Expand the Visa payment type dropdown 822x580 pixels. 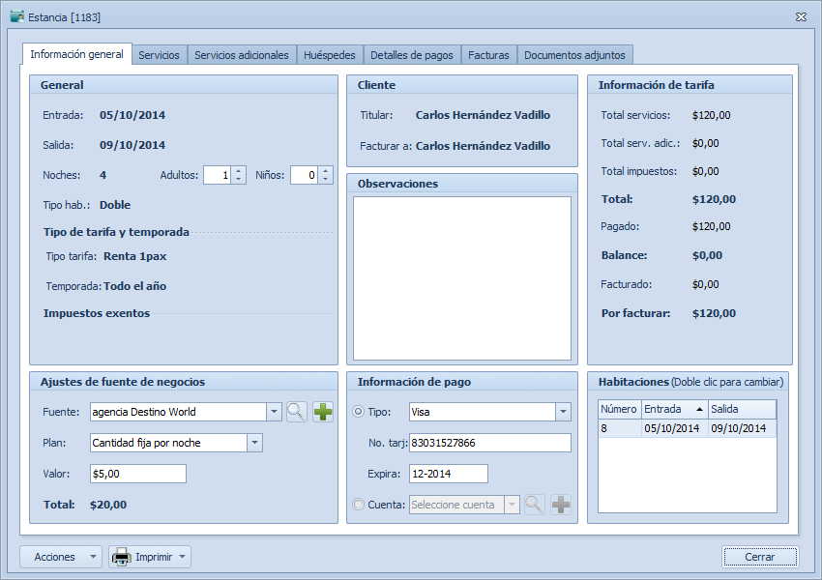point(563,412)
